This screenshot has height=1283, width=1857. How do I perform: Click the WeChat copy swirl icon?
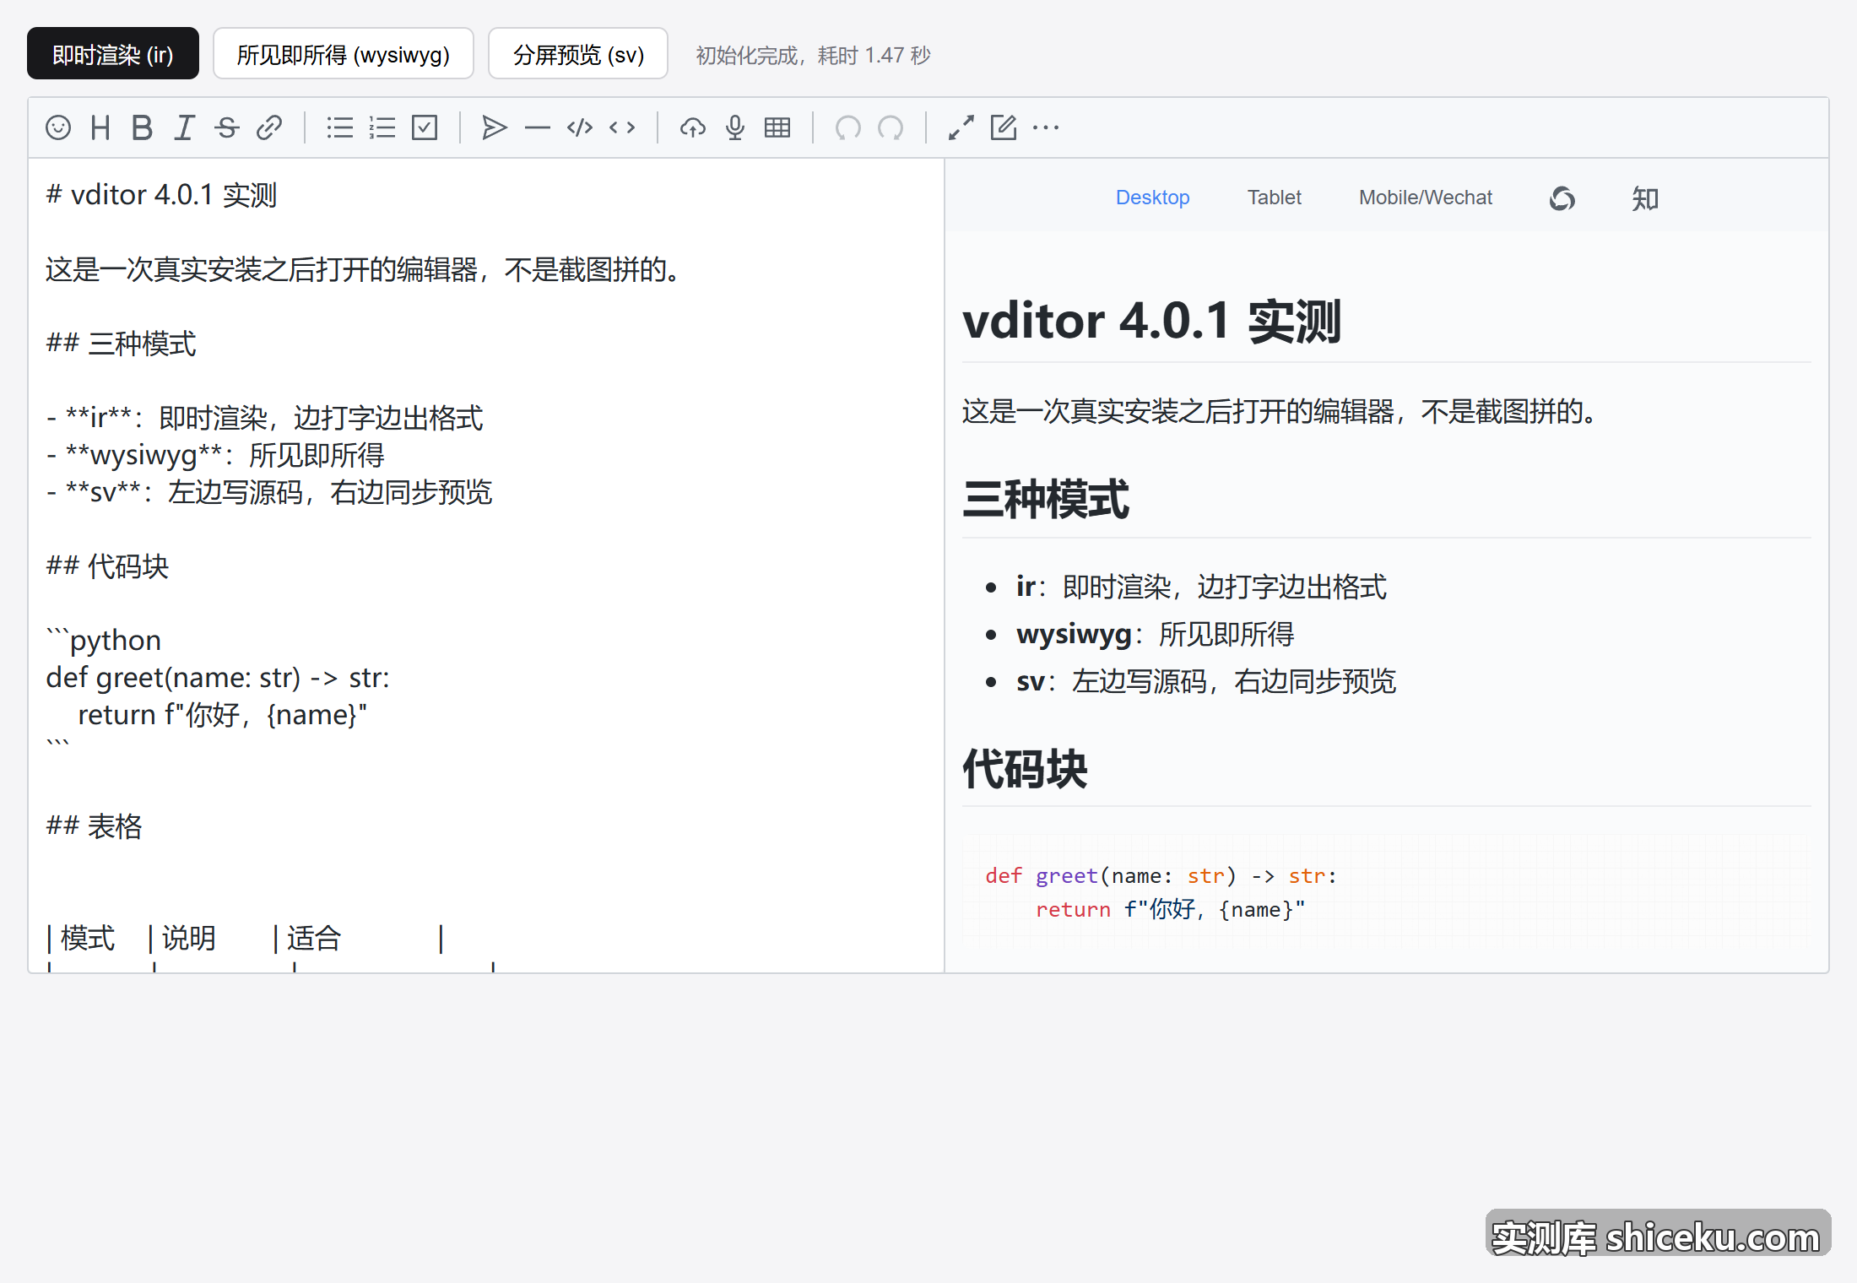coord(1562,198)
